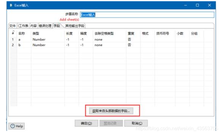
Task: Select the 字段 tab
Action: (57, 26)
